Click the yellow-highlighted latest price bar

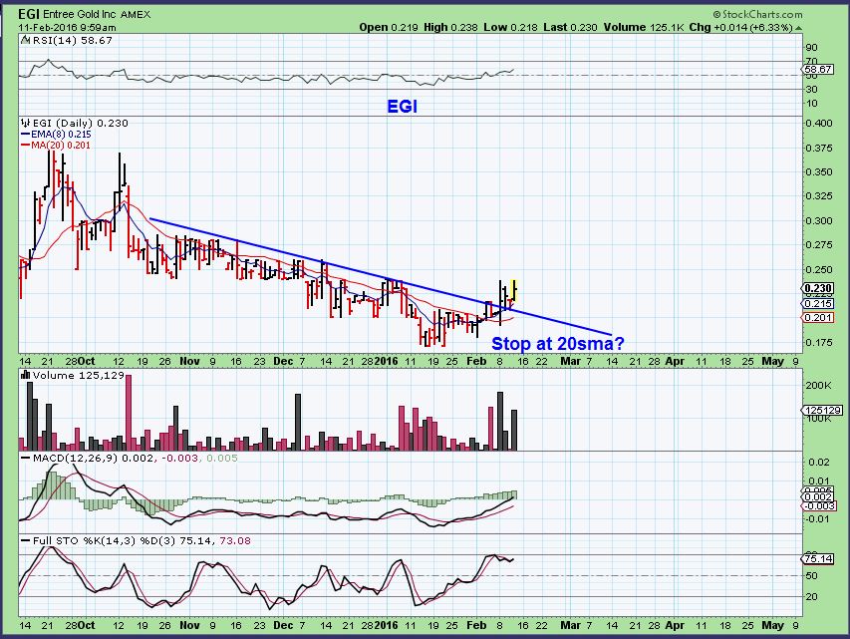(514, 290)
